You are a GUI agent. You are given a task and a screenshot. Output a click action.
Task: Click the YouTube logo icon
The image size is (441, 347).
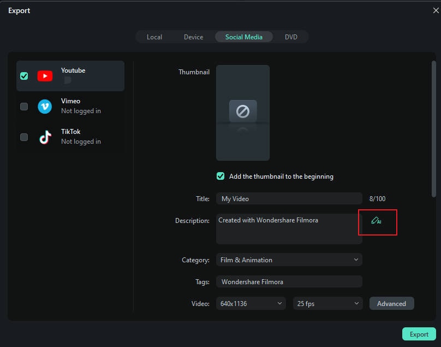pos(45,76)
